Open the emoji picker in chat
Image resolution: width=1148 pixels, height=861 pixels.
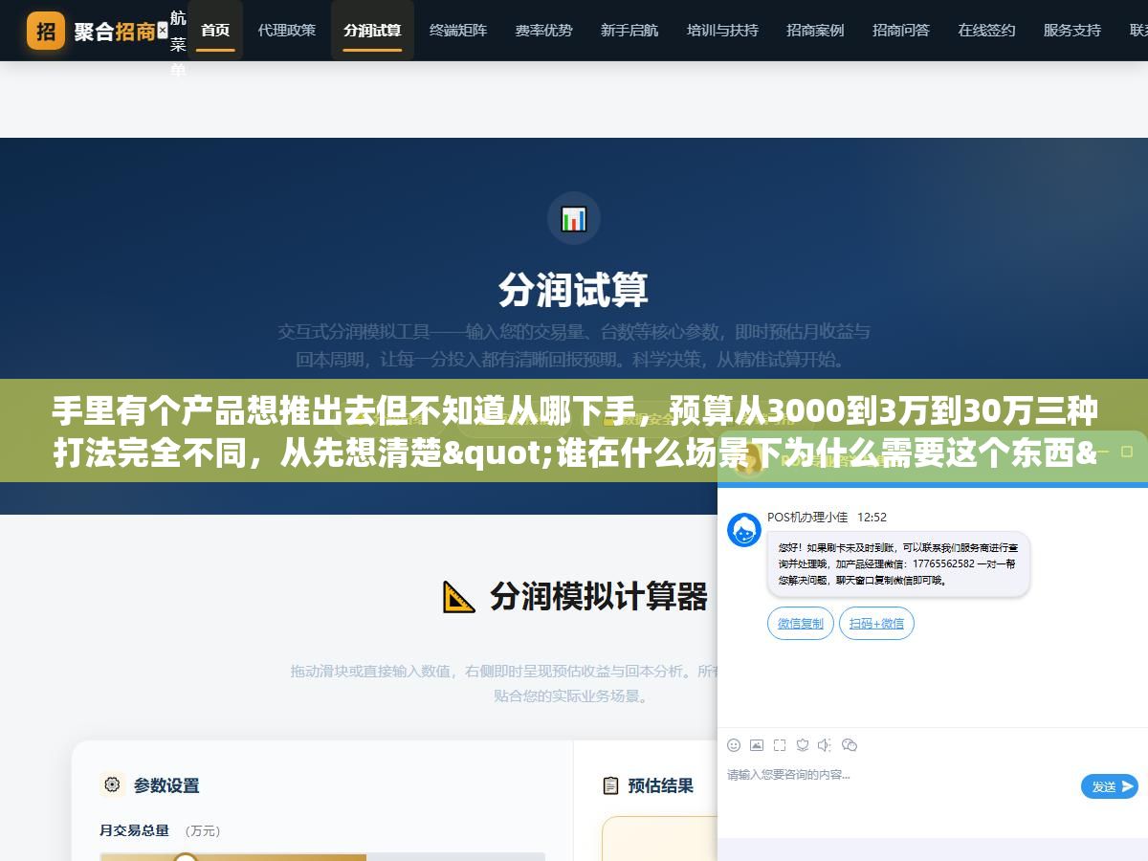734,744
